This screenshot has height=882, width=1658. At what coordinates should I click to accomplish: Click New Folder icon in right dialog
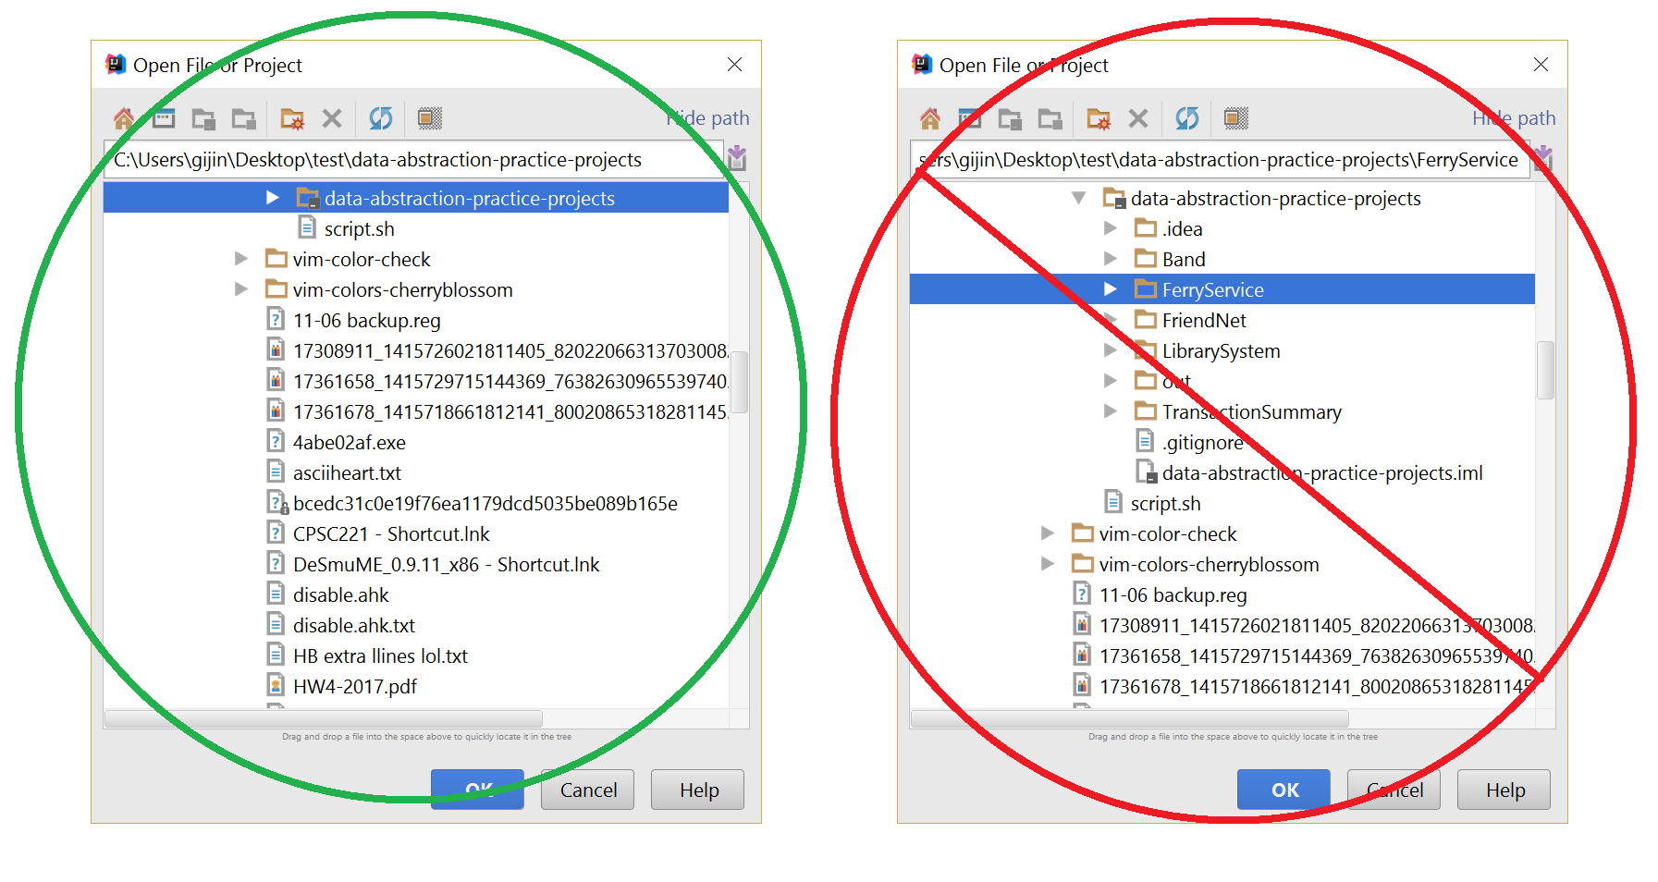[x=1099, y=118]
